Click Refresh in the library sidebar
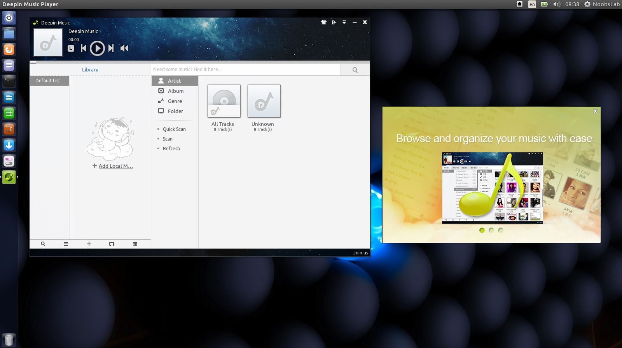The width and height of the screenshot is (622, 348). [171, 148]
